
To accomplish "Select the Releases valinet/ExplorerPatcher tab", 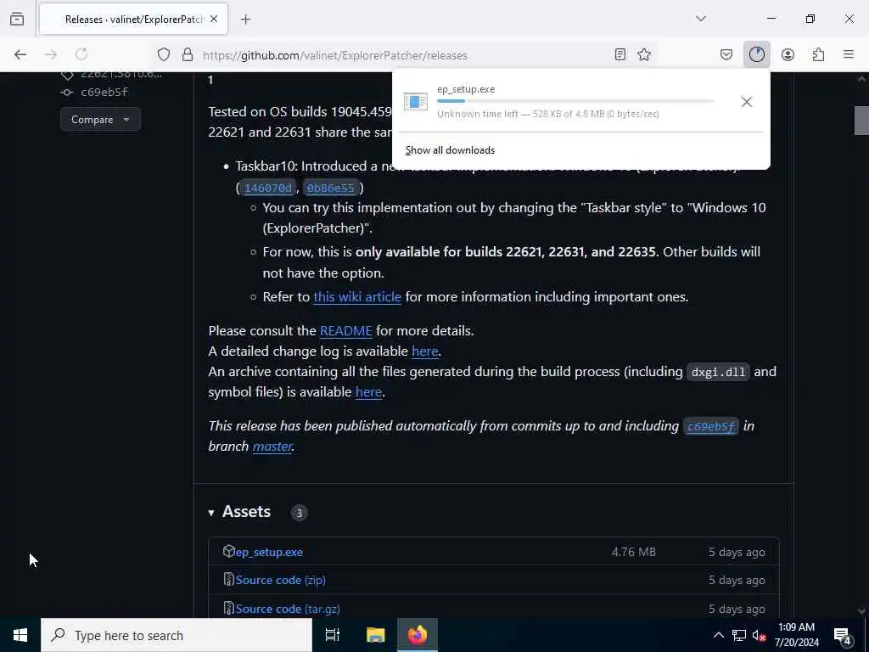I will 133,20.
